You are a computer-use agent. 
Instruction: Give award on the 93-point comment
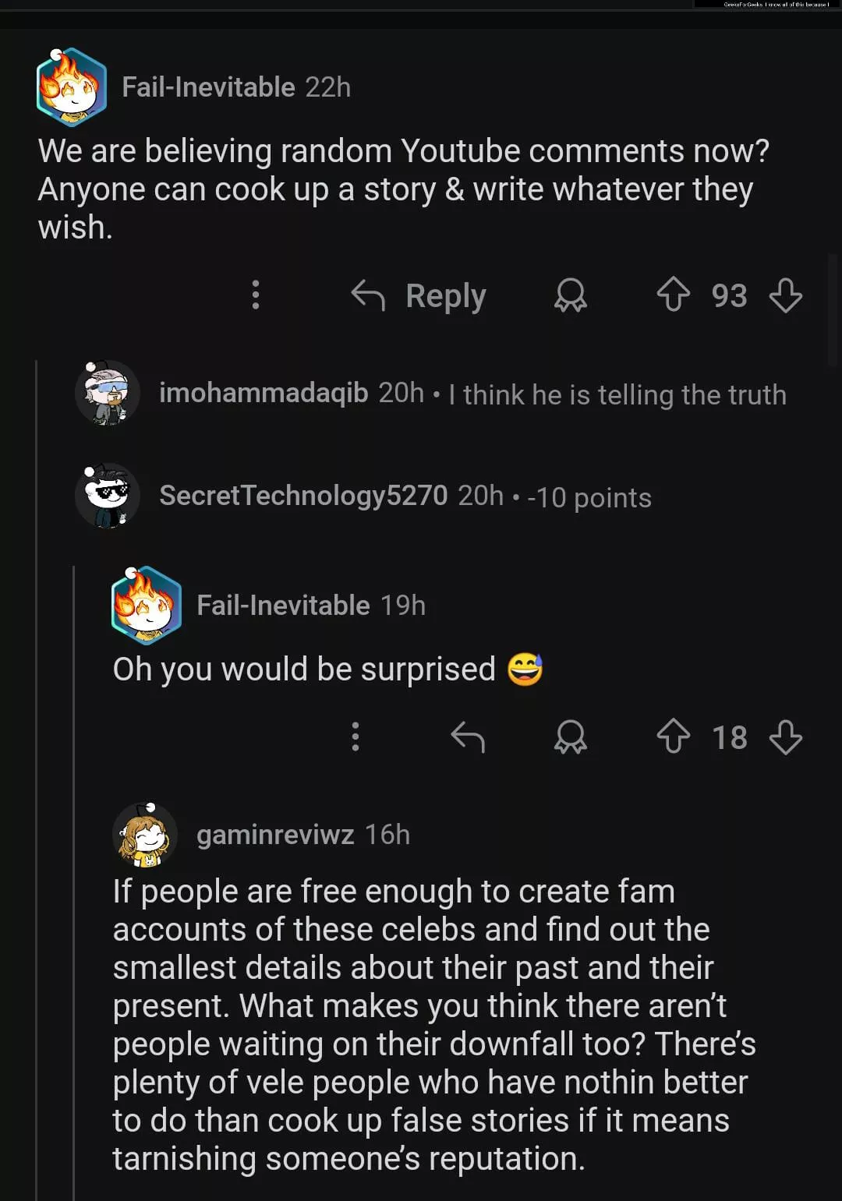[570, 295]
